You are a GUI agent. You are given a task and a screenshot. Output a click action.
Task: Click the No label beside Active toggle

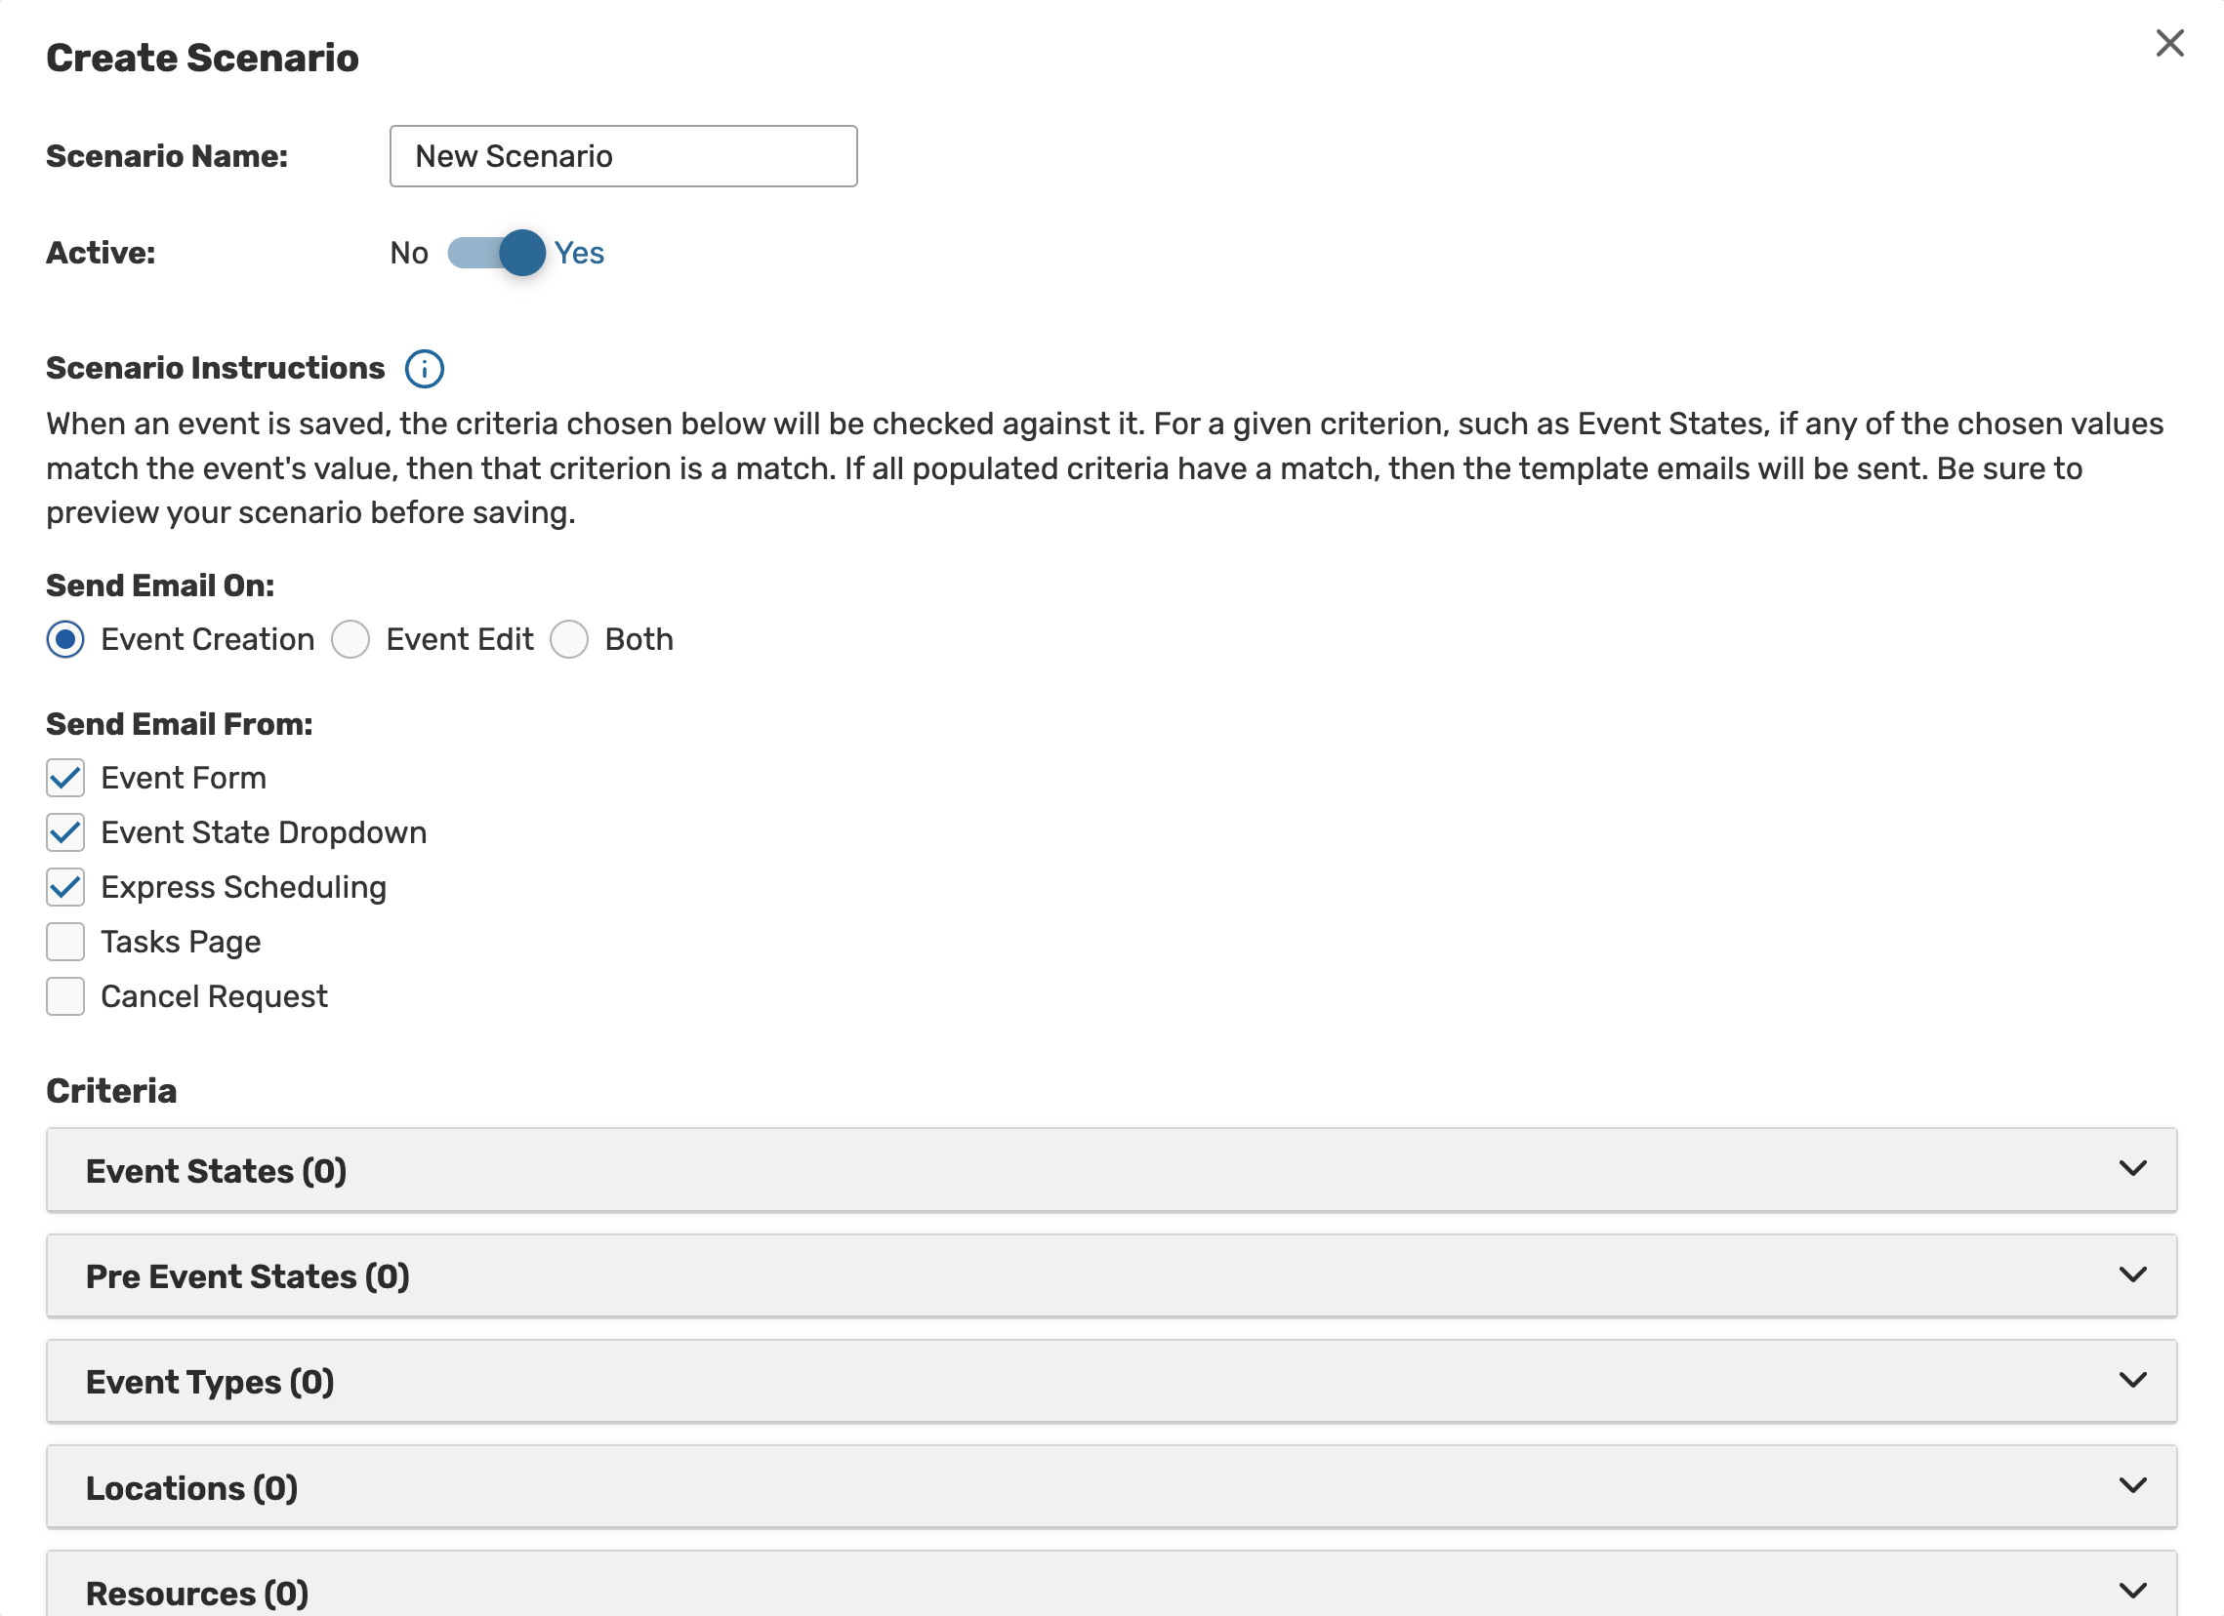point(409,254)
